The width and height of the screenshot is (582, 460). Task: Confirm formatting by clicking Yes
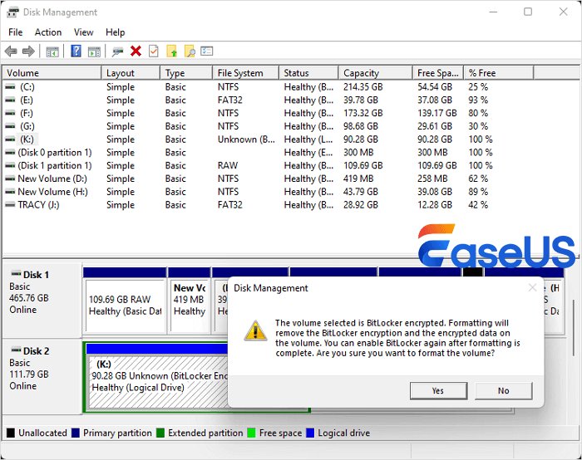(x=438, y=390)
